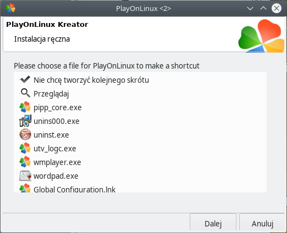
Task: Click the up chevron in the title bar
Action: pyautogui.click(x=263, y=8)
